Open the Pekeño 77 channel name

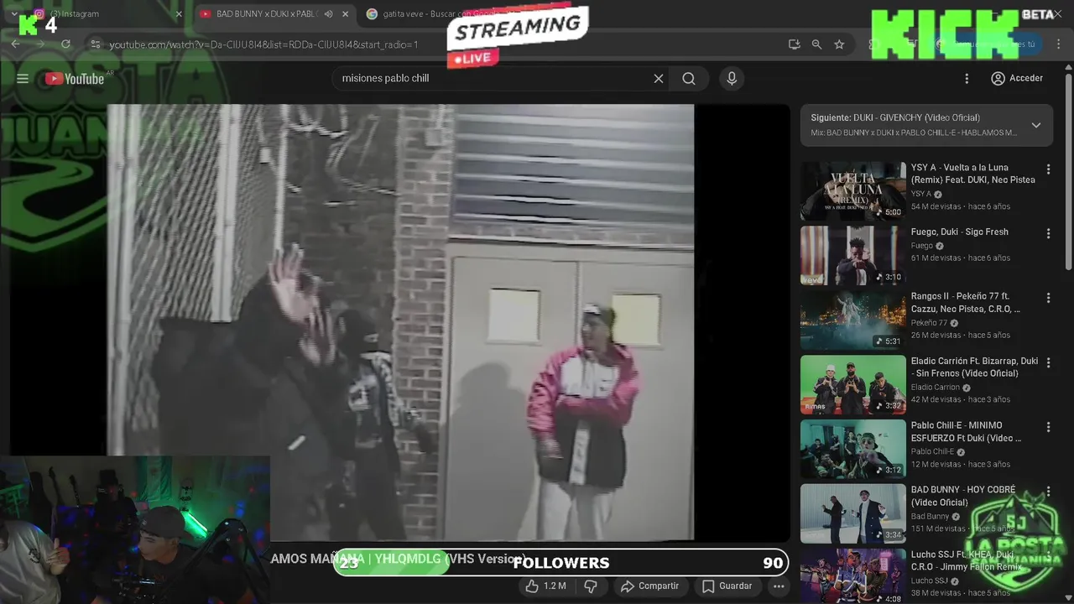[929, 323]
